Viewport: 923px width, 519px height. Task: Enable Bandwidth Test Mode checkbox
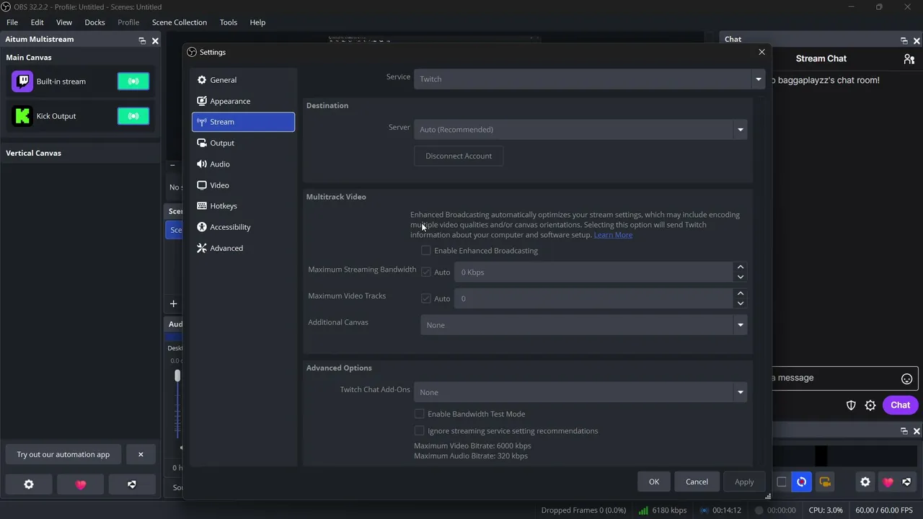pyautogui.click(x=419, y=414)
